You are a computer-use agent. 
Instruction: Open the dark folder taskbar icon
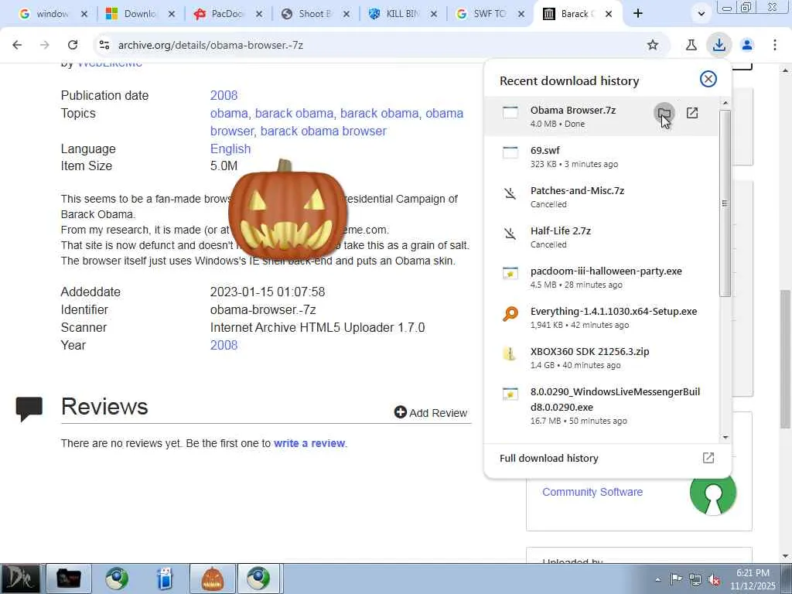click(x=69, y=579)
